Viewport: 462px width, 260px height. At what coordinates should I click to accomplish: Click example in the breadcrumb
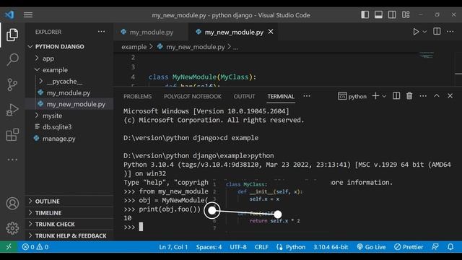(134, 47)
